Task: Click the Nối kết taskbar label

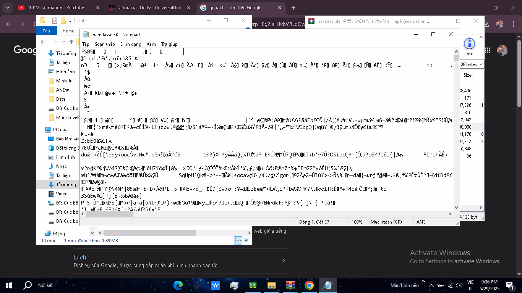Action: pos(45,285)
